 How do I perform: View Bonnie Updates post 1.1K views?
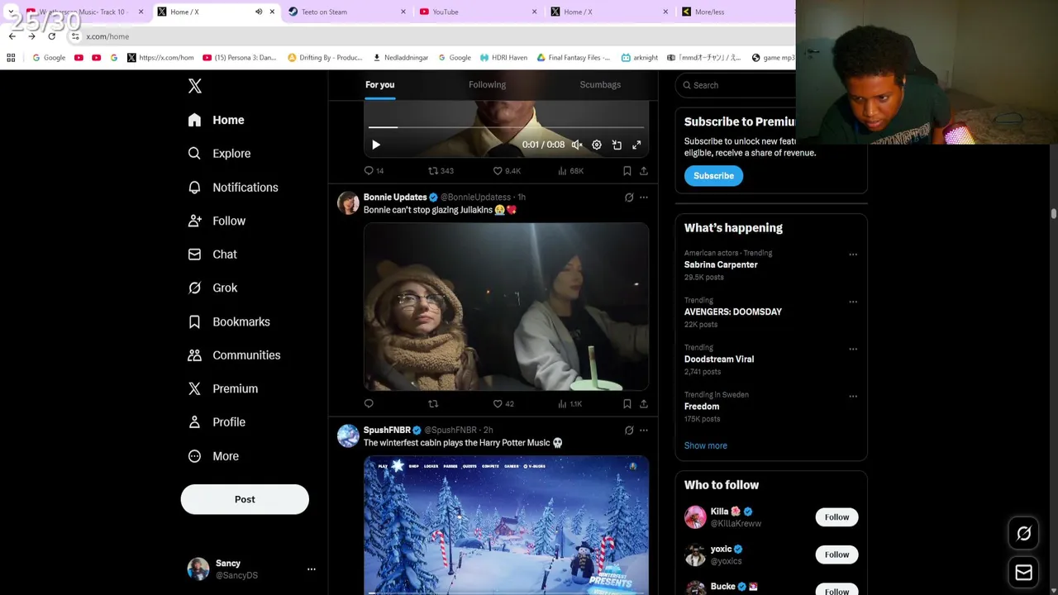pos(570,404)
